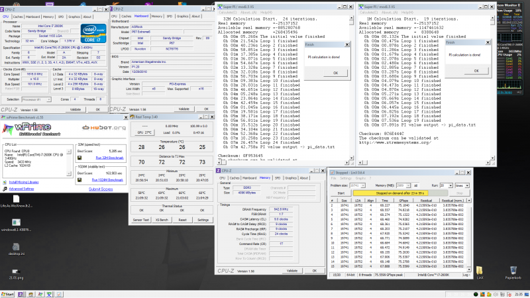This screenshot has width=530, height=298.
Task: Select the Papierkorb recycle bin icon
Action: click(513, 270)
